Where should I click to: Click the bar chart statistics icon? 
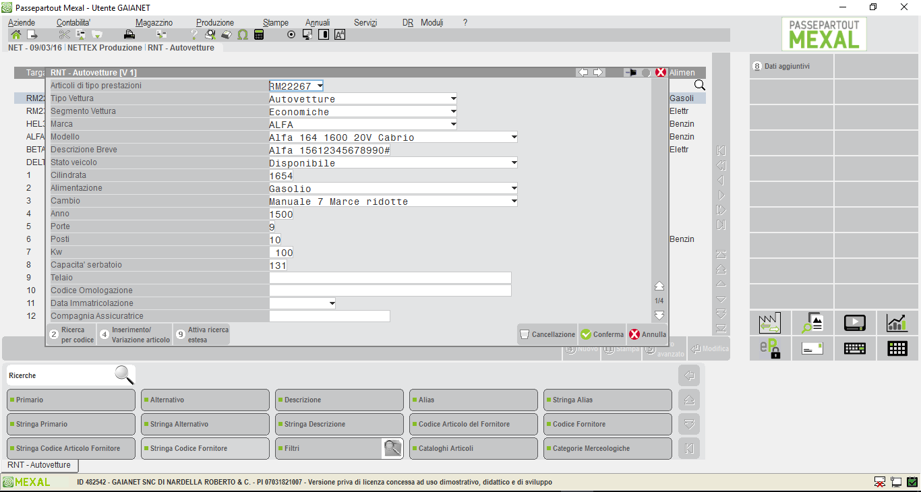tap(897, 323)
